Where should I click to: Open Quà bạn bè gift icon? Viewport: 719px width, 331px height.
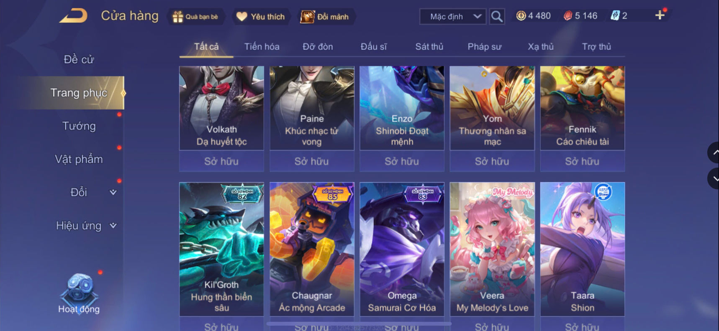pos(178,17)
